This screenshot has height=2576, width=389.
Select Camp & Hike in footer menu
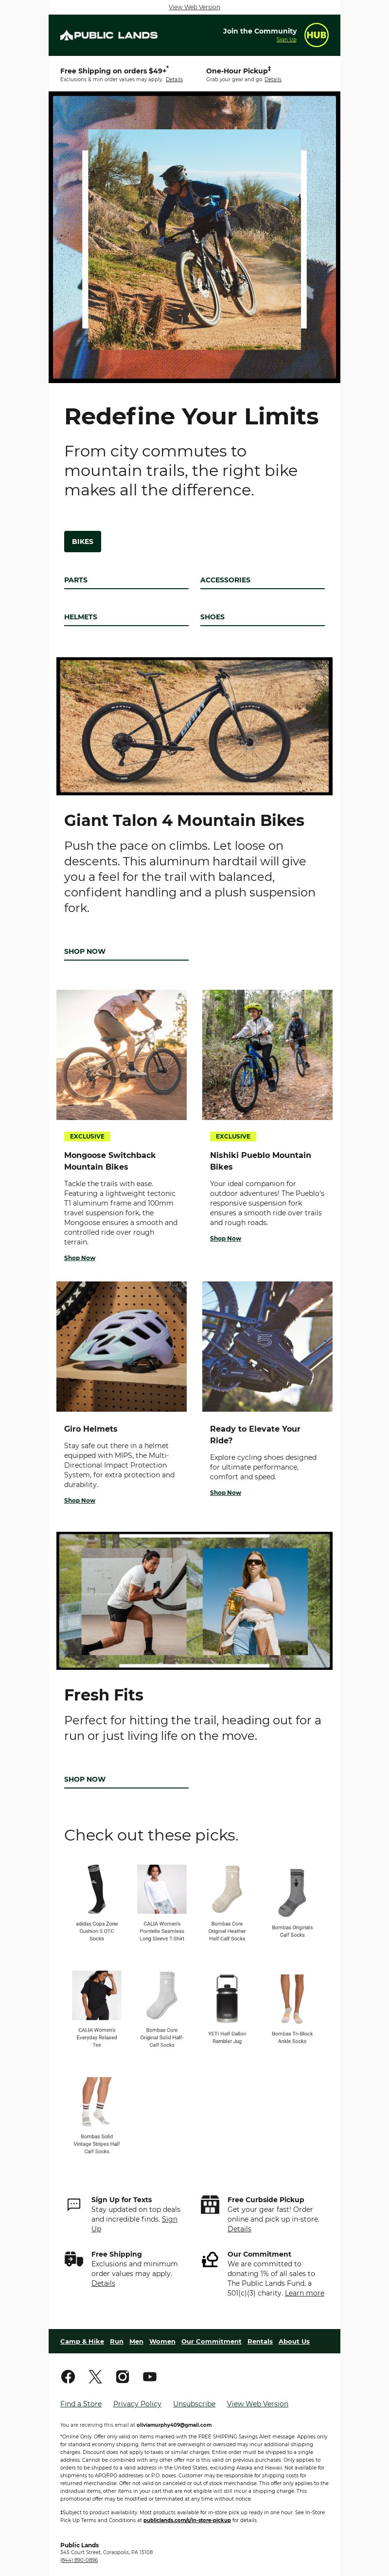[x=82, y=2341]
